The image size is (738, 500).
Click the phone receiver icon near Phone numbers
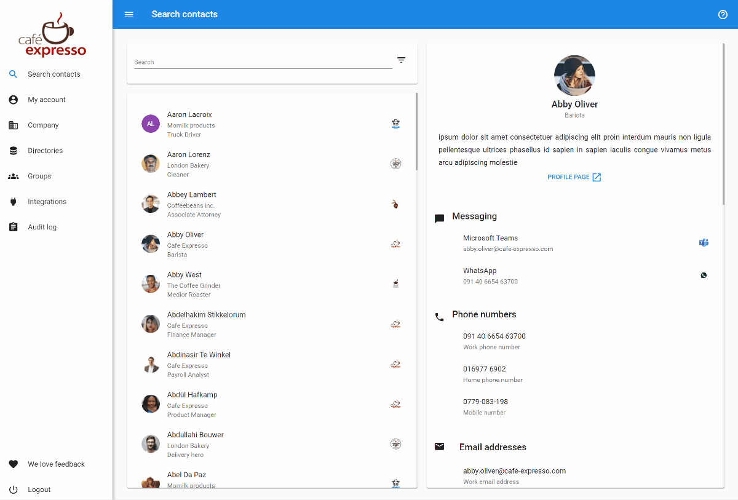(x=439, y=317)
